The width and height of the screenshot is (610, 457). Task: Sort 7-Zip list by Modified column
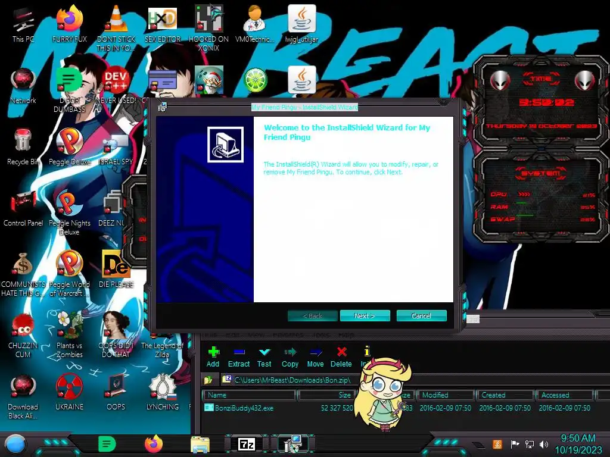pyautogui.click(x=446, y=395)
